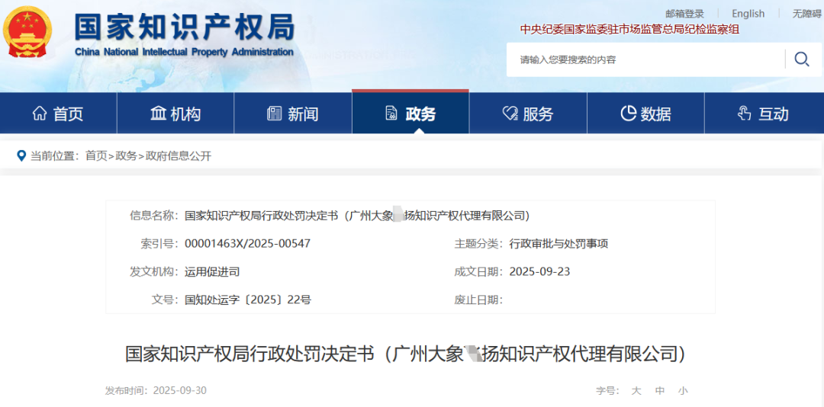Click the search magnifier icon

coord(801,59)
